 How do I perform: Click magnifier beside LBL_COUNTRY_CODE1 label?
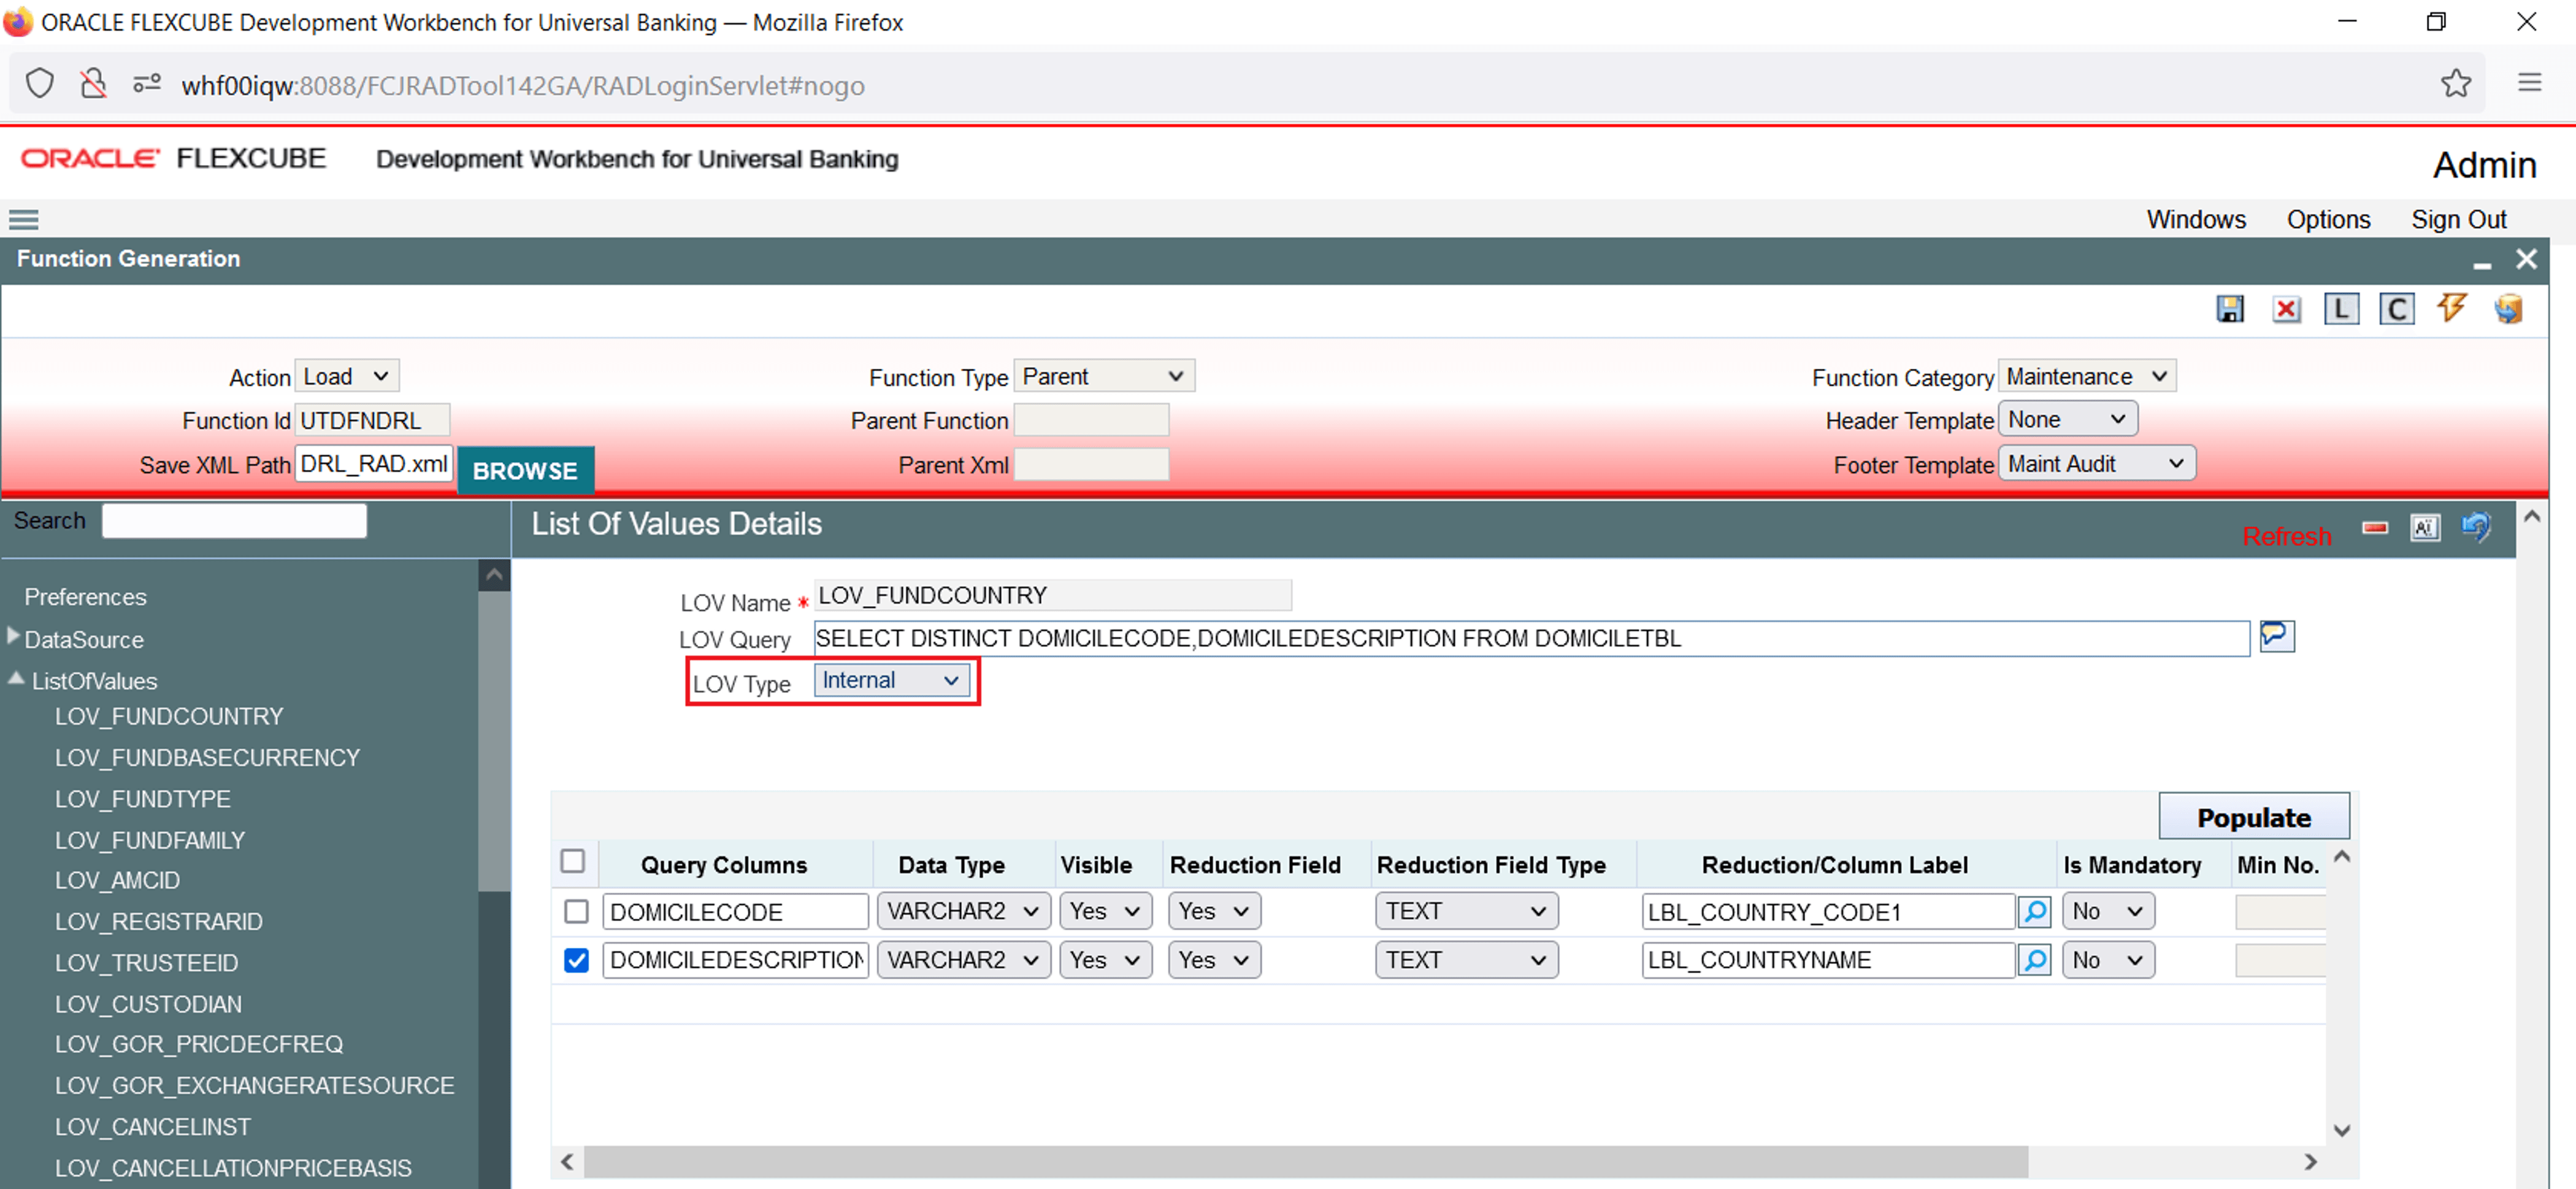pyautogui.click(x=2034, y=911)
